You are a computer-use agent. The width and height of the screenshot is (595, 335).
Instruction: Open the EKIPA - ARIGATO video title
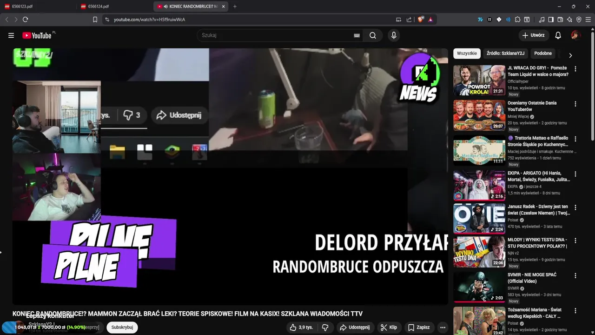[539, 176]
